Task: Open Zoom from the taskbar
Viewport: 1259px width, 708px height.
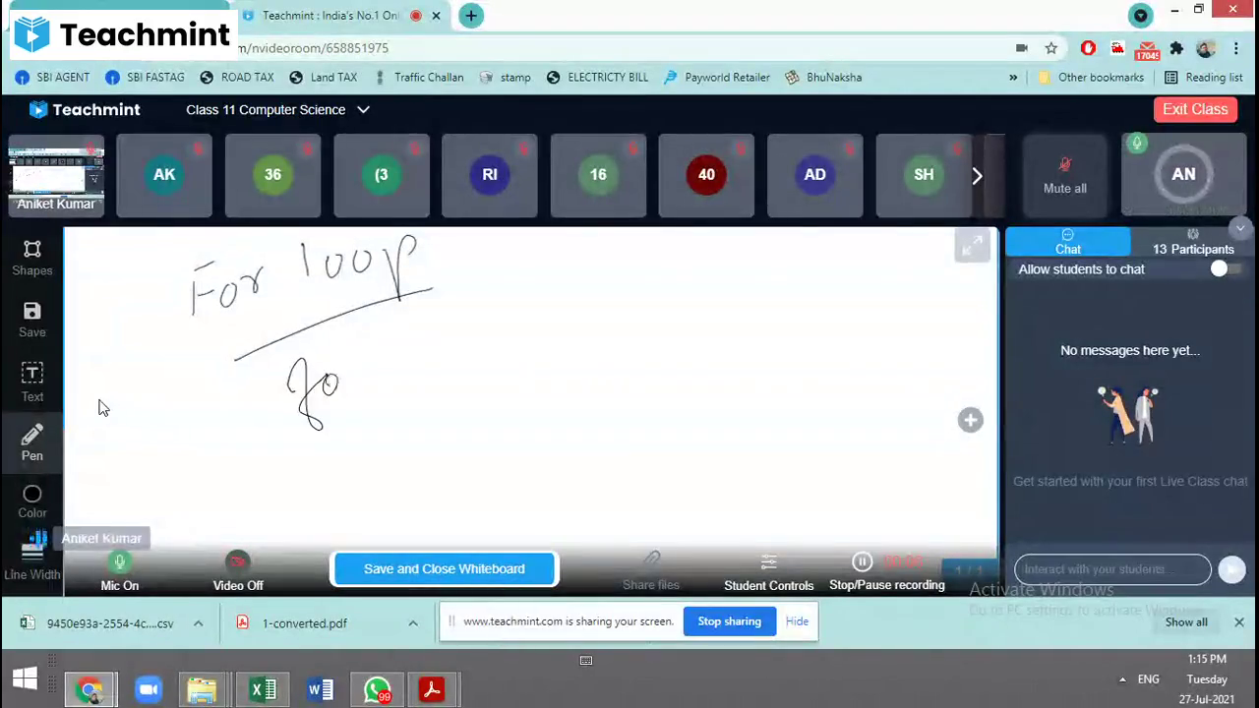Action: coord(149,690)
